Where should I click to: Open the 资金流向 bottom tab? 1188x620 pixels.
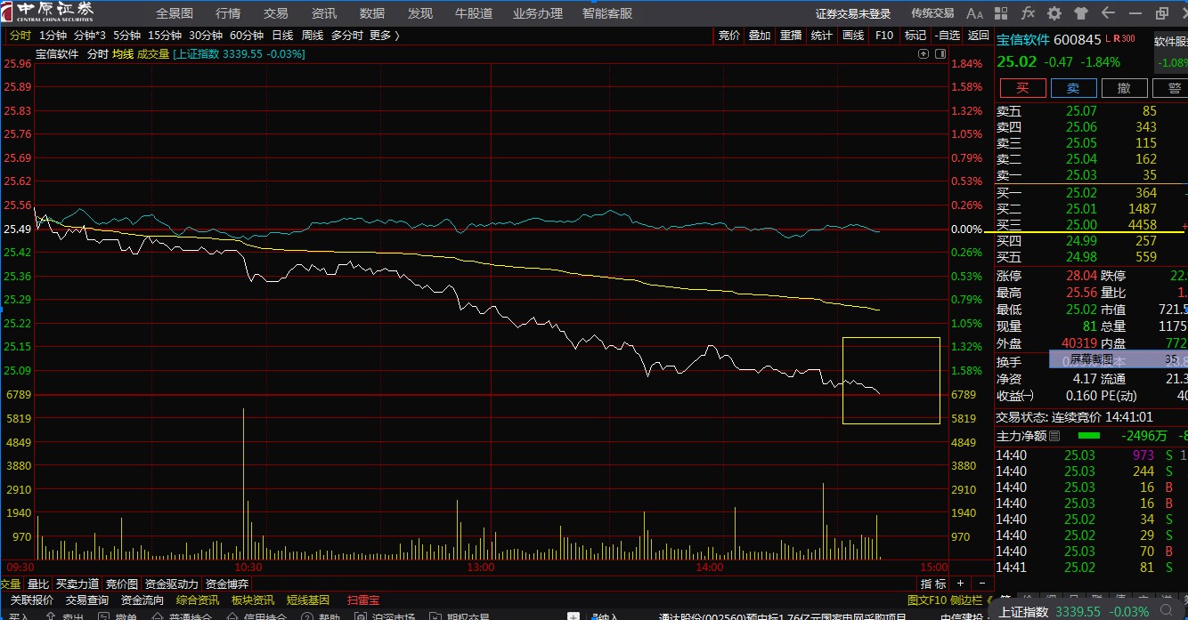(142, 600)
